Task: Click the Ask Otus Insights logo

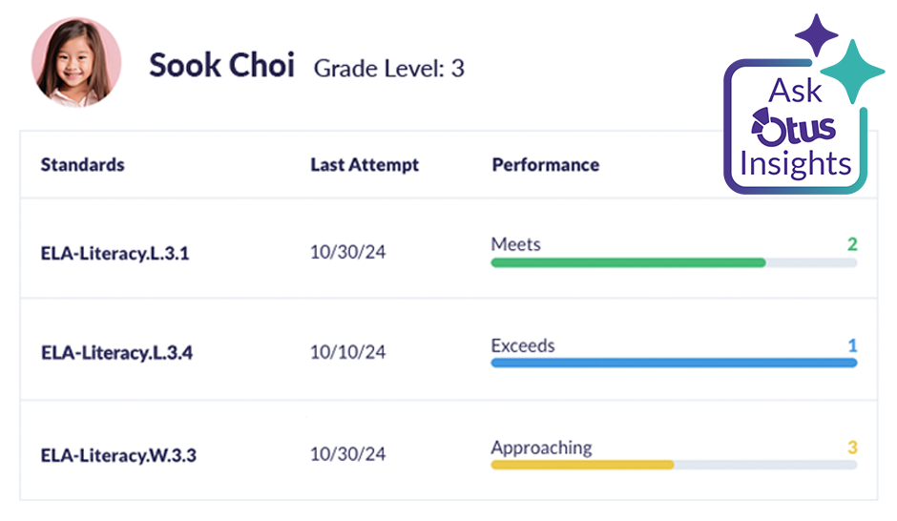Action: click(x=795, y=129)
